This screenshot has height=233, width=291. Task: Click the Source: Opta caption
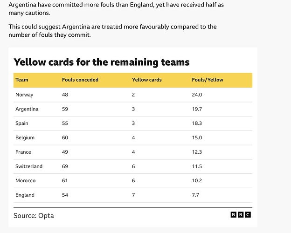click(34, 216)
